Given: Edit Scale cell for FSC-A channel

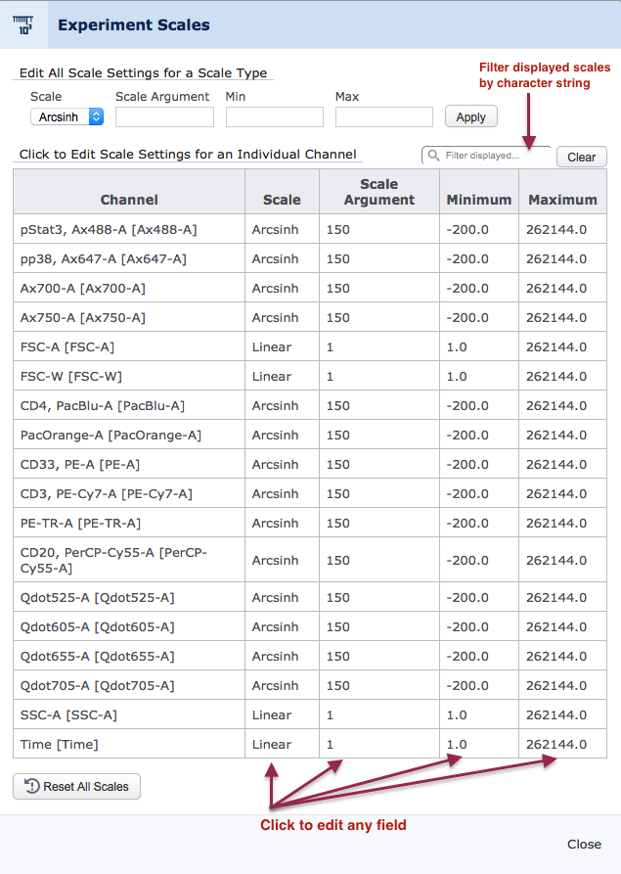Looking at the screenshot, I should click(x=282, y=346).
